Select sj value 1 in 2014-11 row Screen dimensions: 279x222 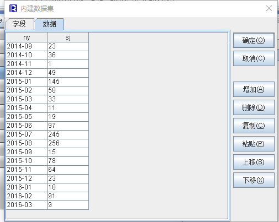(x=68, y=64)
